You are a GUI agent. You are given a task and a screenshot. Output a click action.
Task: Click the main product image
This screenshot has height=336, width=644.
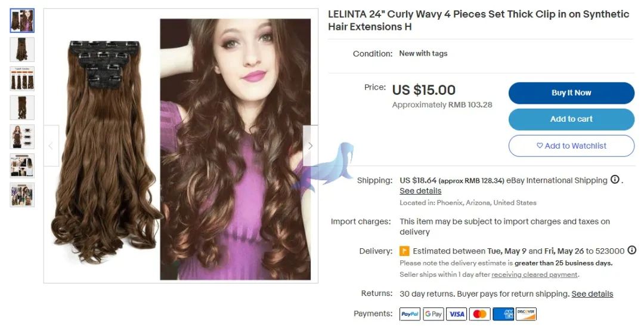pos(181,146)
